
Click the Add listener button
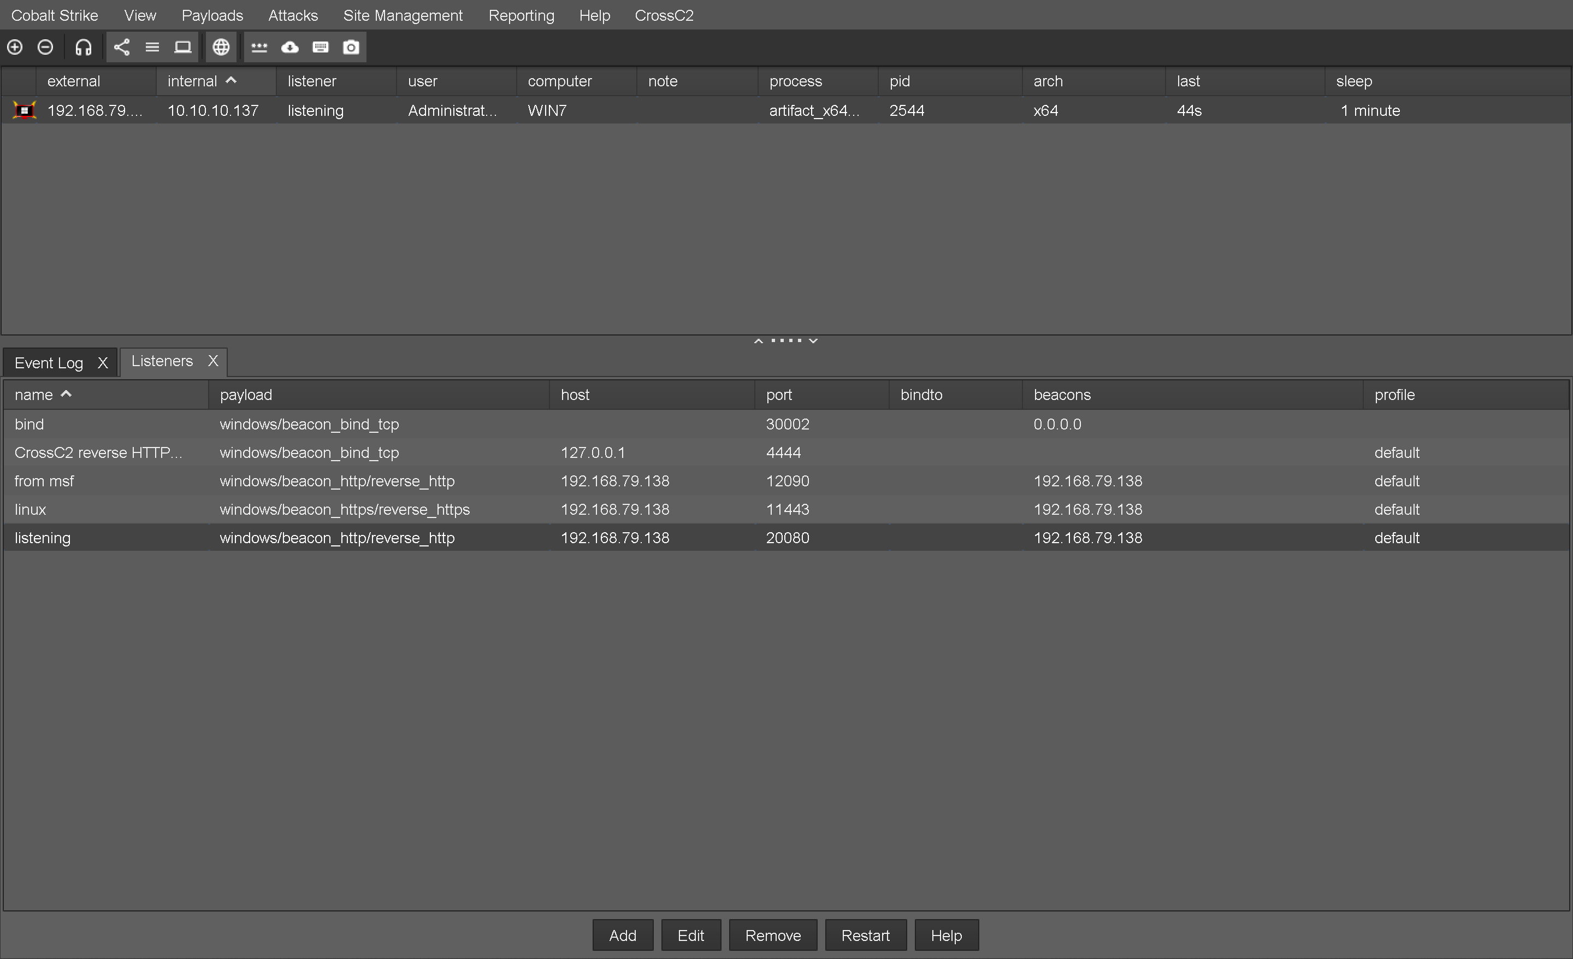(x=623, y=936)
